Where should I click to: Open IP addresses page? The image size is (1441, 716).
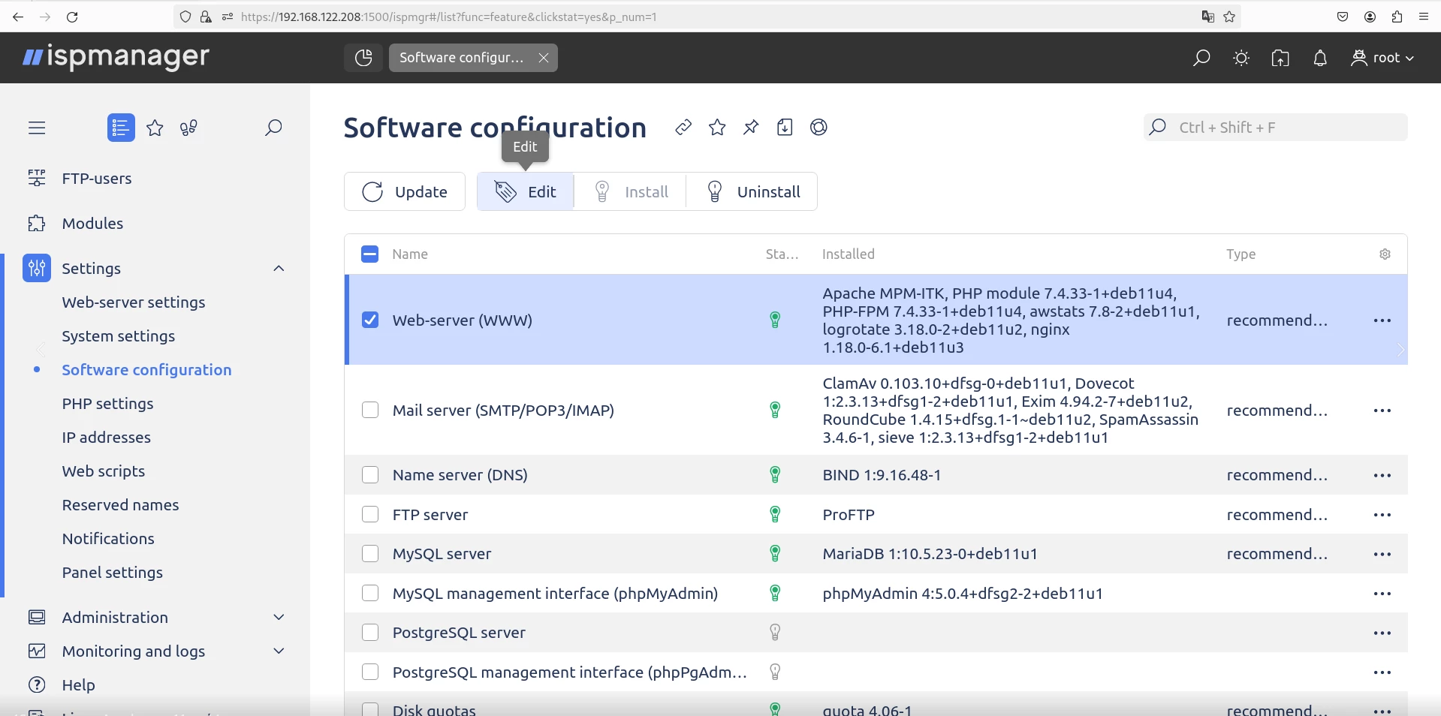107,438
